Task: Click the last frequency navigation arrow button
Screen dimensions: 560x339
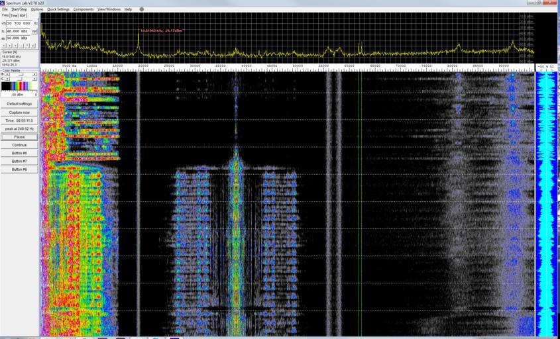Action: 33,46
